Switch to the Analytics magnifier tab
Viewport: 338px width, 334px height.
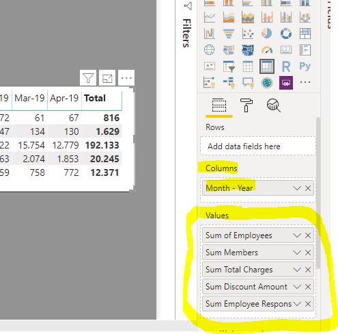pyautogui.click(x=274, y=105)
